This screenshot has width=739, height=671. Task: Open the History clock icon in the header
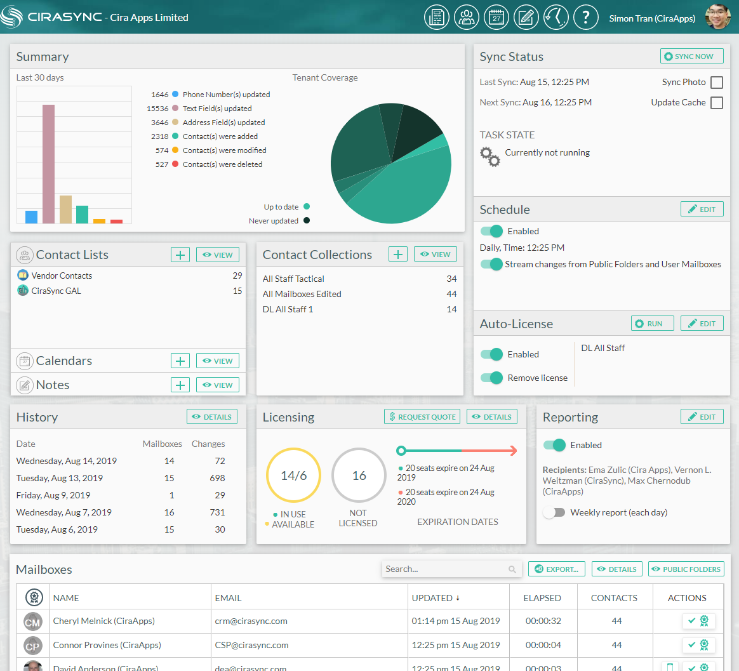pyautogui.click(x=556, y=17)
